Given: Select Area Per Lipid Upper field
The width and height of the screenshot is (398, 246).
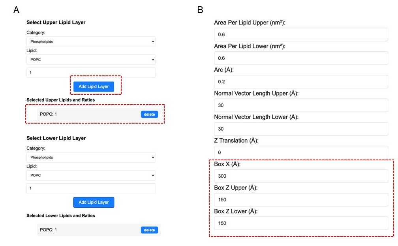Looking at the screenshot, I should tap(301, 34).
